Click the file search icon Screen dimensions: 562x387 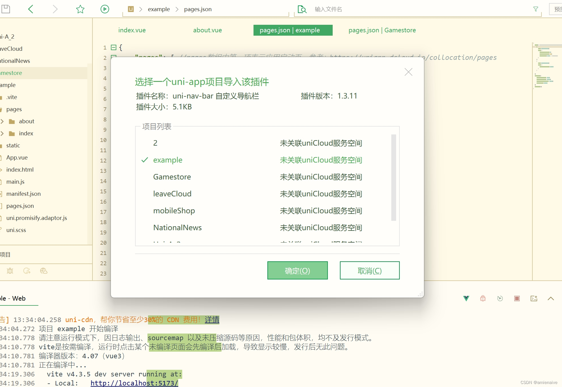(x=302, y=9)
